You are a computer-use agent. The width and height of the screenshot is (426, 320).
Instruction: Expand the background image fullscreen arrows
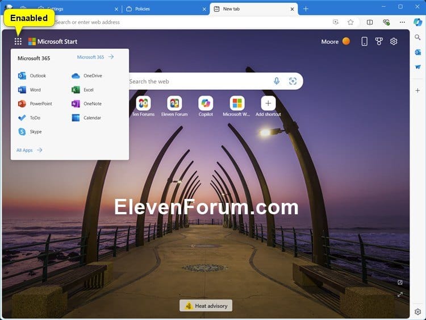click(400, 294)
